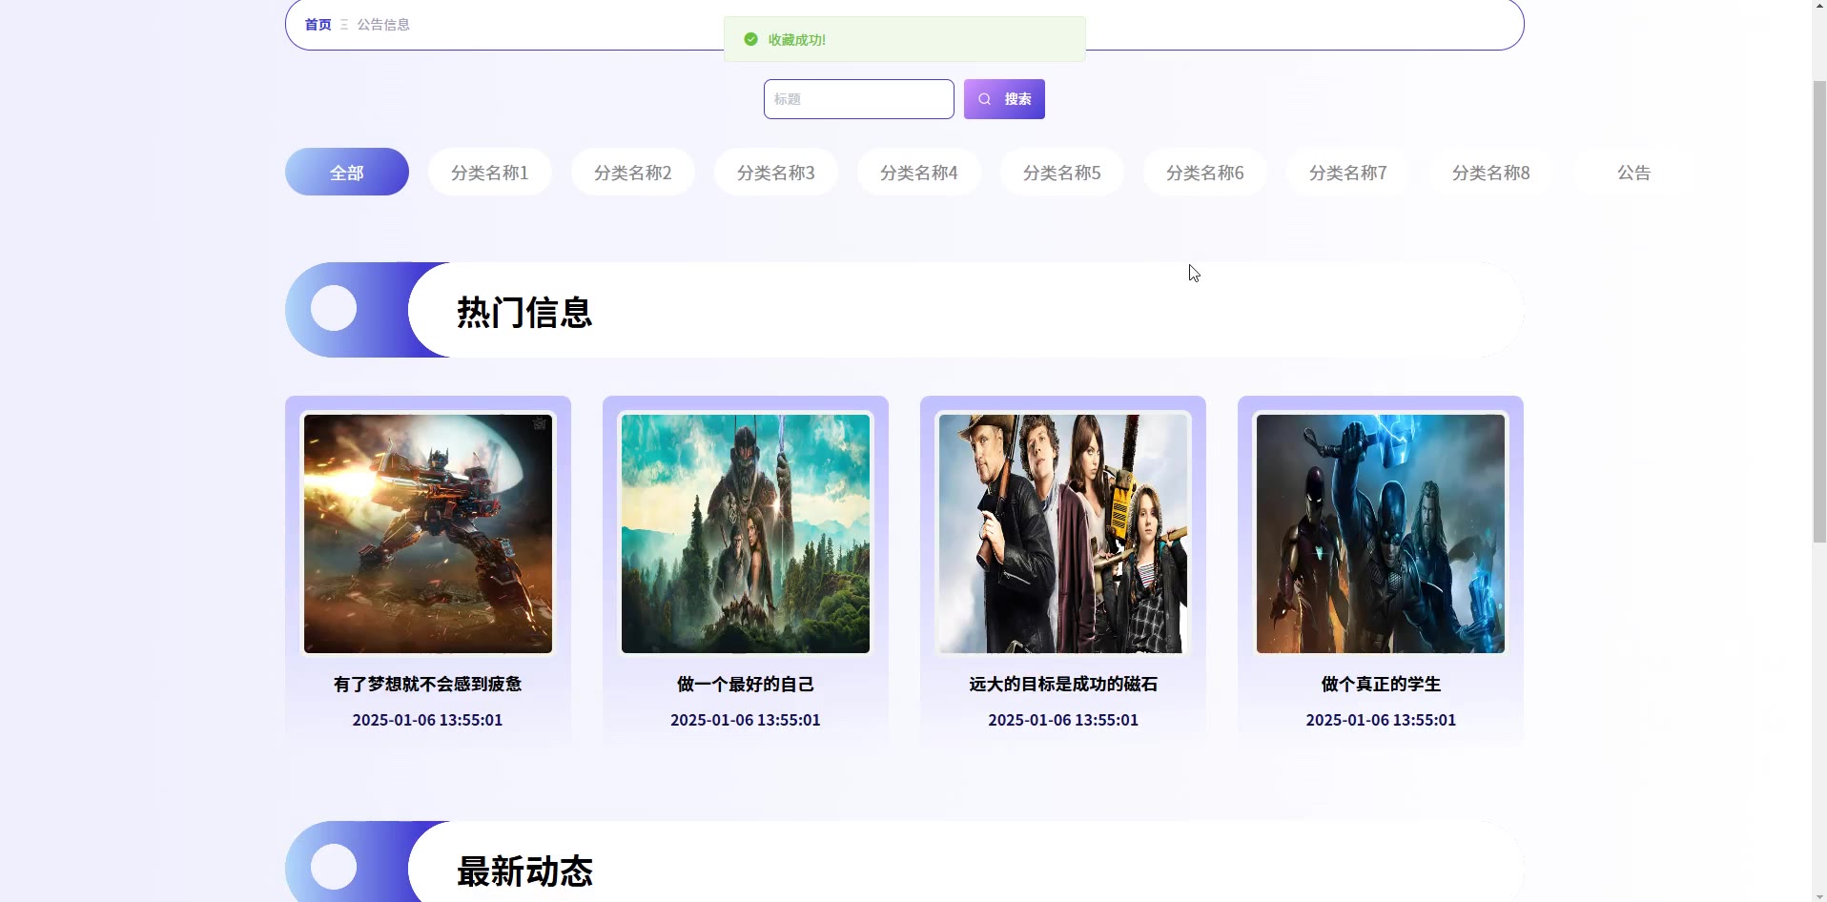Viewport: 1827px width, 902px height.
Task: Click the 最新动态 section heading
Action: [x=524, y=871]
